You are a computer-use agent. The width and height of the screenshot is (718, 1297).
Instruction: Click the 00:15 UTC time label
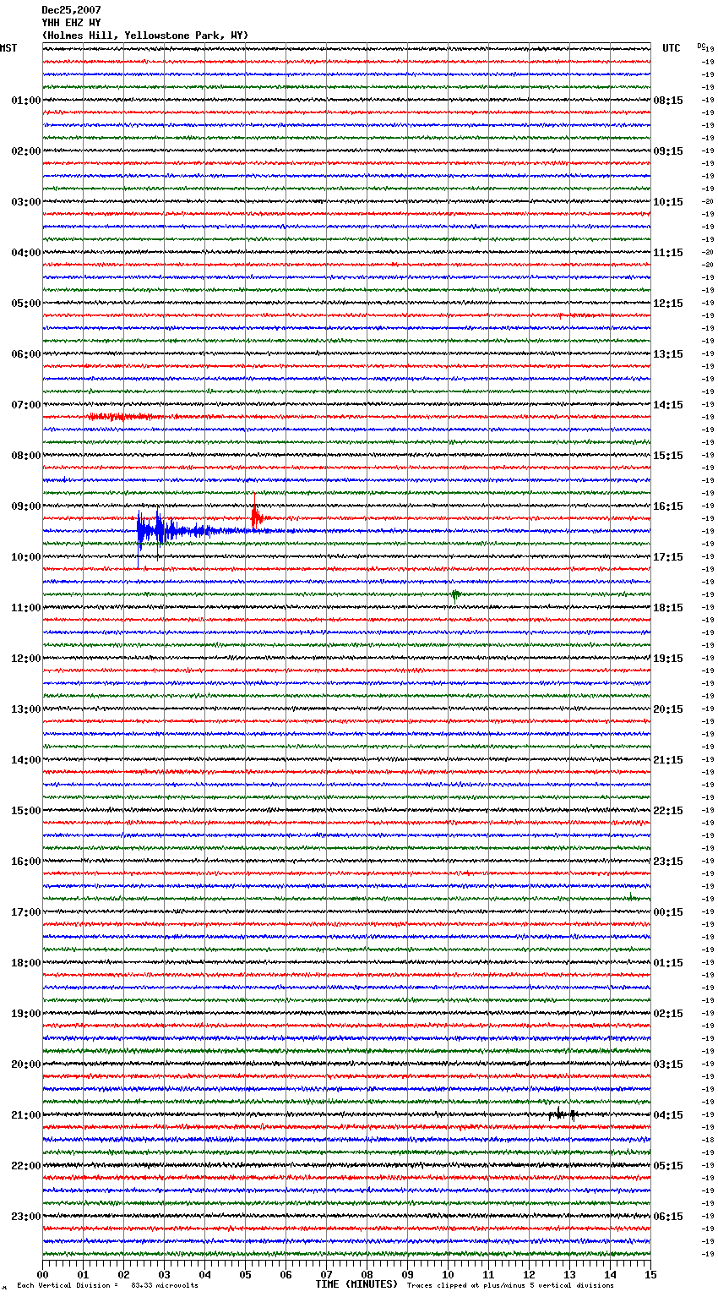(x=668, y=912)
